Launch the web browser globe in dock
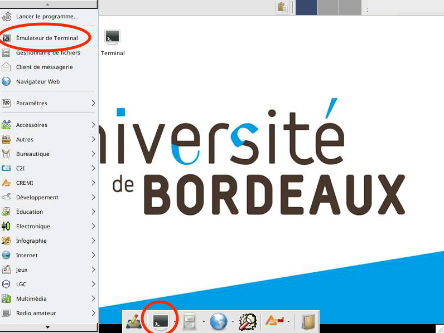Image resolution: width=444 pixels, height=333 pixels. point(218,321)
